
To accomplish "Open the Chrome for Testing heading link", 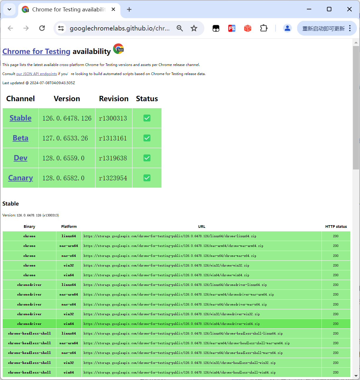I will click(36, 51).
